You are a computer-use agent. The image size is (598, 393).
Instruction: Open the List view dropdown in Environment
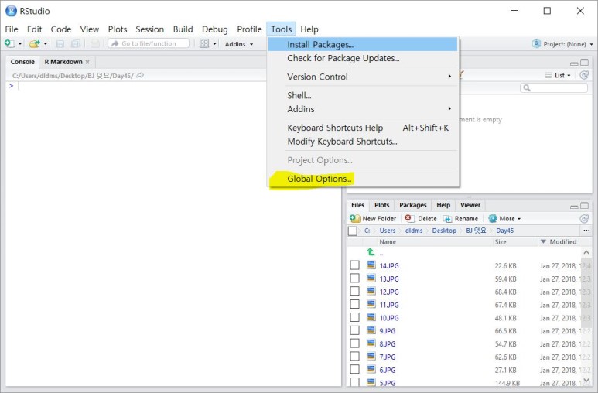pos(558,76)
